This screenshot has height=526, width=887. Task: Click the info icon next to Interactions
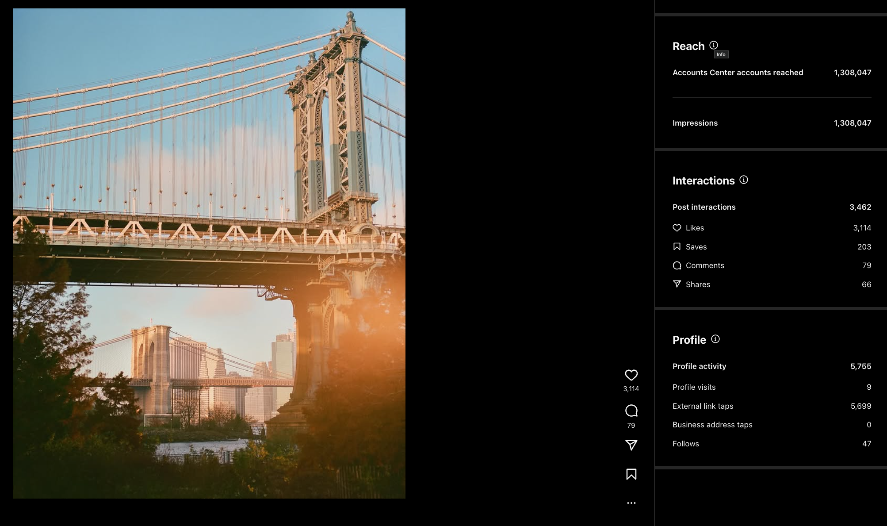coord(744,180)
